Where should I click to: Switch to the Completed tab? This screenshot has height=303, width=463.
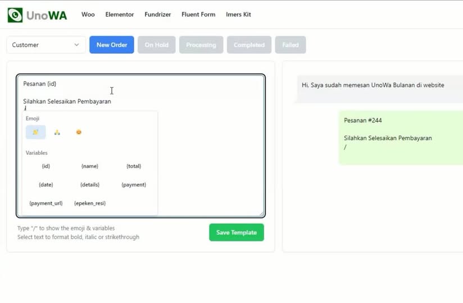point(249,45)
